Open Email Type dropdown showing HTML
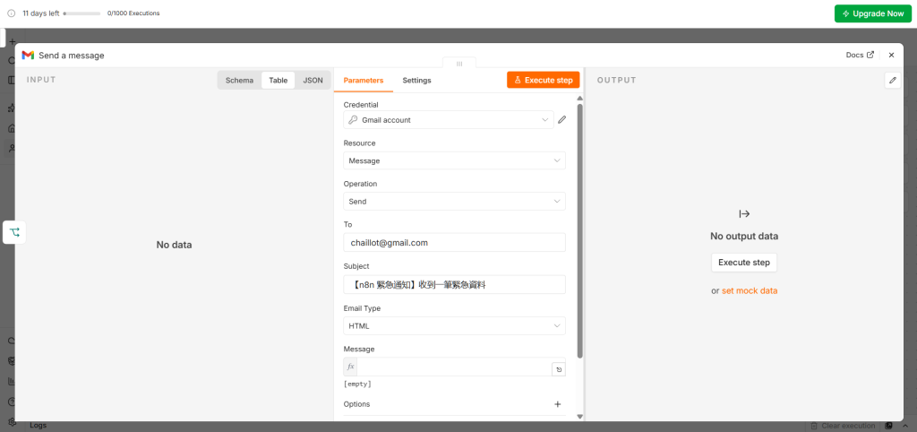This screenshot has width=917, height=432. [x=454, y=326]
